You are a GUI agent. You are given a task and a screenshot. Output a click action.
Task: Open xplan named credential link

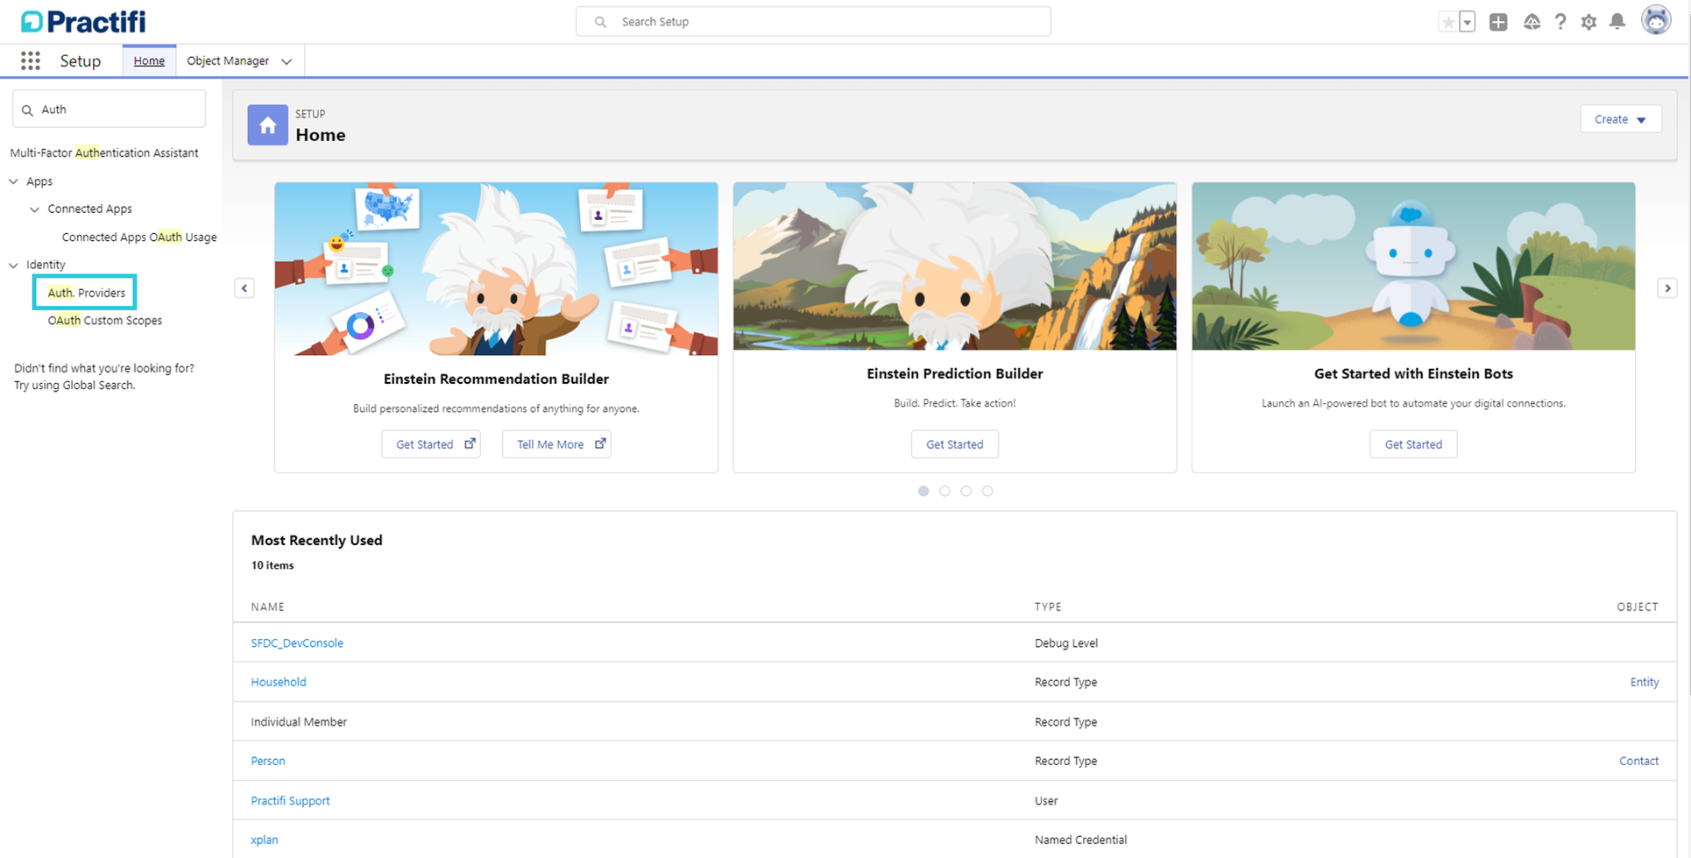point(265,840)
